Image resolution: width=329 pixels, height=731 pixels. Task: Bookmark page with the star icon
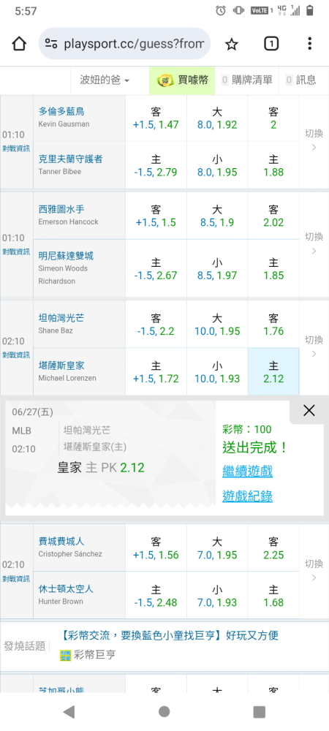232,44
